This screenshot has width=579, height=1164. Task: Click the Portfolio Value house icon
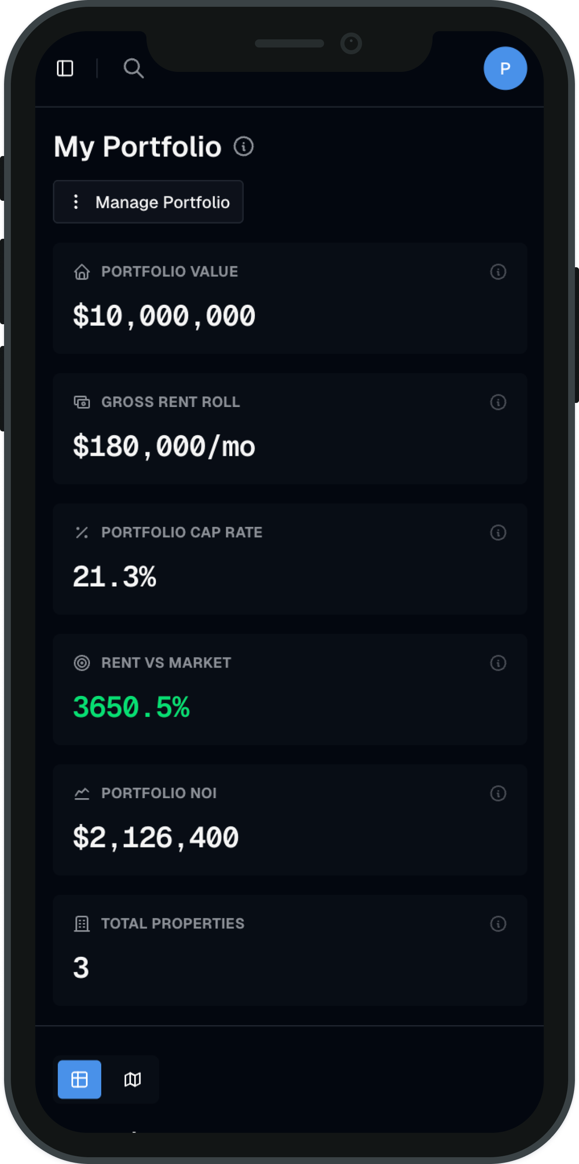coord(82,272)
